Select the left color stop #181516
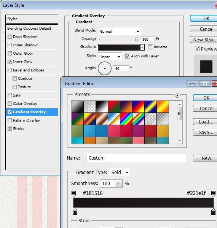The height and width of the screenshot is (228, 217). pos(75,212)
